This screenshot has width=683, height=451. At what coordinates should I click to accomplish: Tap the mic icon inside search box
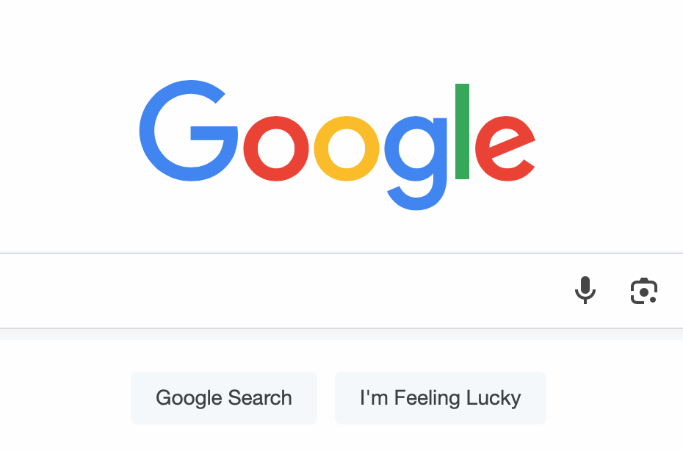pos(585,290)
